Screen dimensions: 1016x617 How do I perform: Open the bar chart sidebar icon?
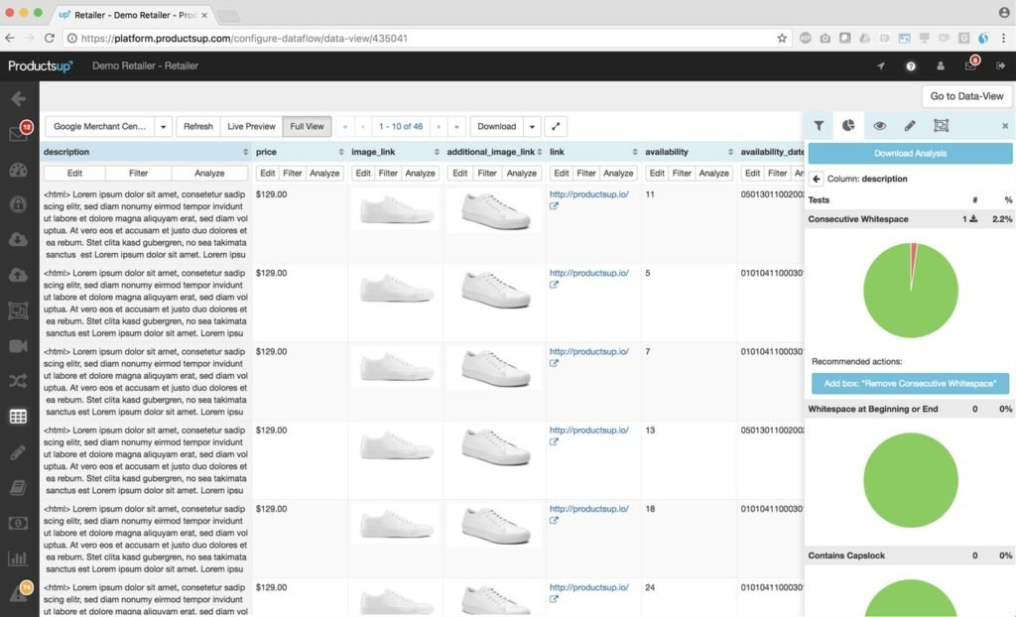click(18, 557)
